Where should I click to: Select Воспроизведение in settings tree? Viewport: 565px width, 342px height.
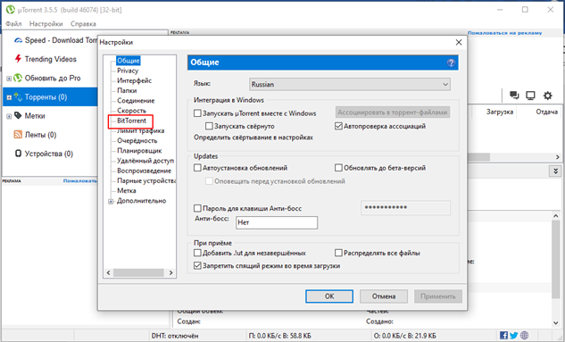[144, 171]
